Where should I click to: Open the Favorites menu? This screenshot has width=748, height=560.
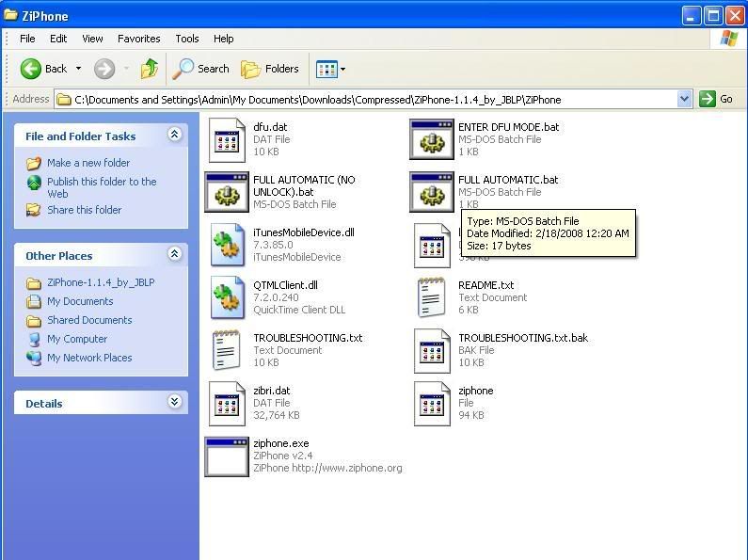[139, 39]
